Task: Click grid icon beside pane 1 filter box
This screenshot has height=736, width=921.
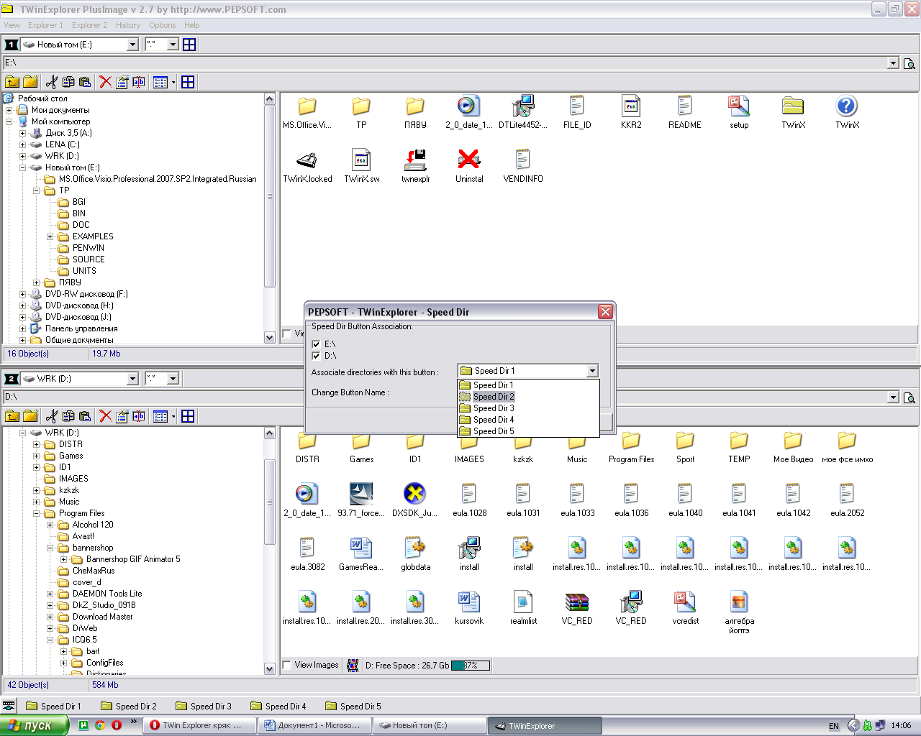Action: point(189,45)
